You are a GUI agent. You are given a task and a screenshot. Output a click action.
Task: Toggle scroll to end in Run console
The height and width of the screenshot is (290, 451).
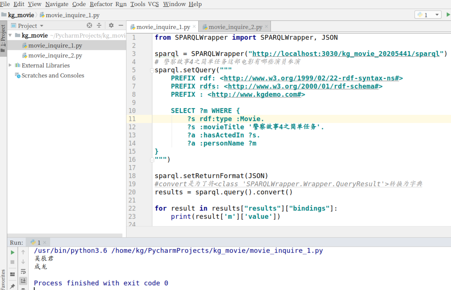tap(23, 281)
